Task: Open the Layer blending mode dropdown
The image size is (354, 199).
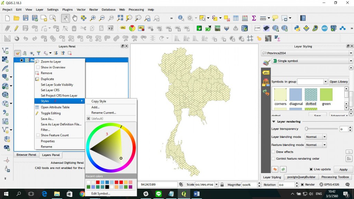Action: tap(316, 137)
